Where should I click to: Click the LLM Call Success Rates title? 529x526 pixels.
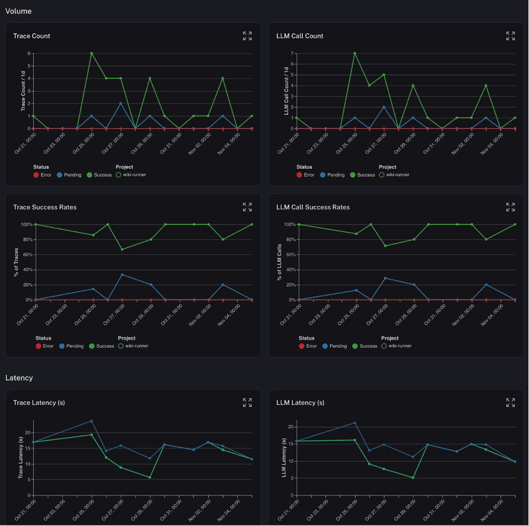(x=313, y=207)
